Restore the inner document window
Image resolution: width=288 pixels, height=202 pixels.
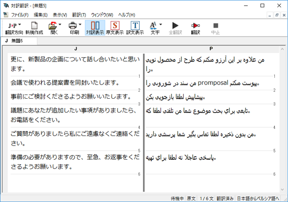point(277,15)
